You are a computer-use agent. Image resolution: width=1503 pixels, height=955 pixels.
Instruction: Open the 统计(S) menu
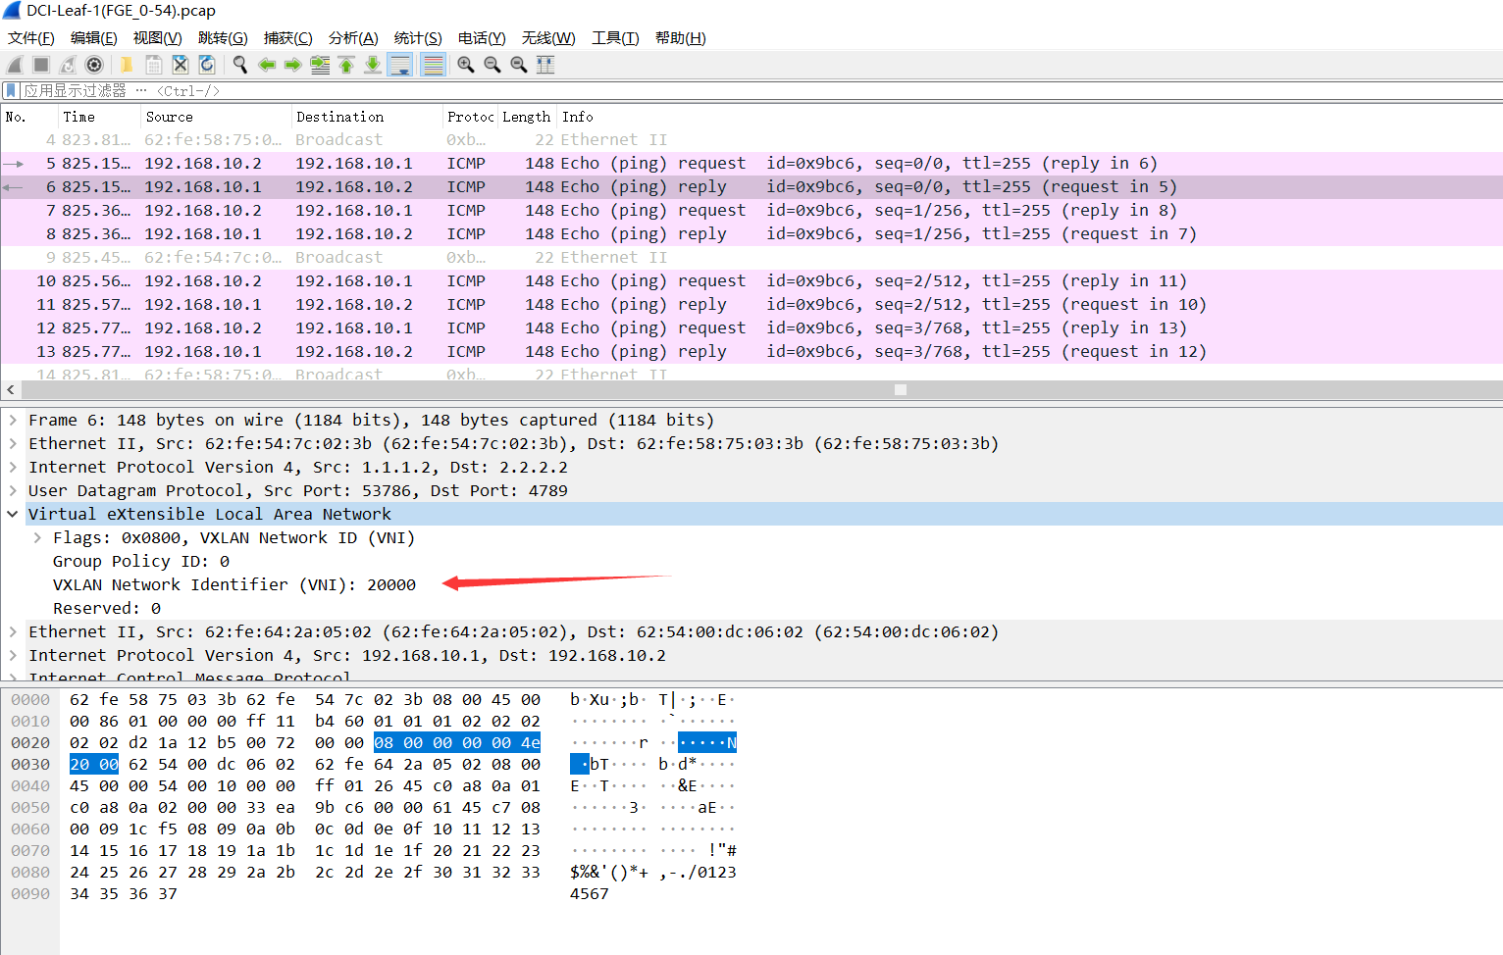[x=417, y=38]
